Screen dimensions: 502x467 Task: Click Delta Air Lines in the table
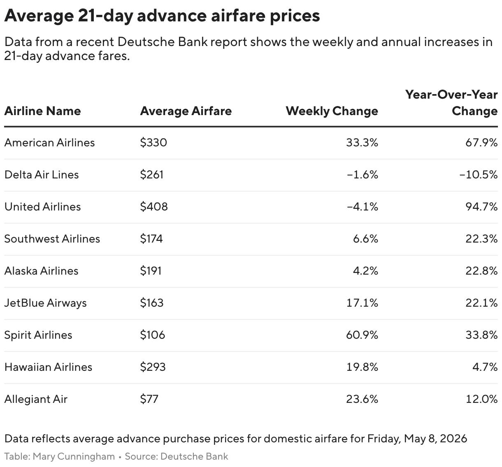pyautogui.click(x=42, y=175)
